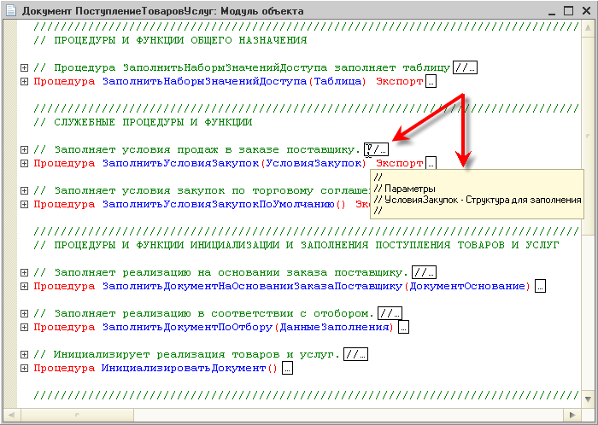The width and height of the screenshot is (598, 425).
Task: Expand collapsed body of ЗаполнитьДокументНаОснованииЗаказаПоставщику
Action: coord(540,287)
